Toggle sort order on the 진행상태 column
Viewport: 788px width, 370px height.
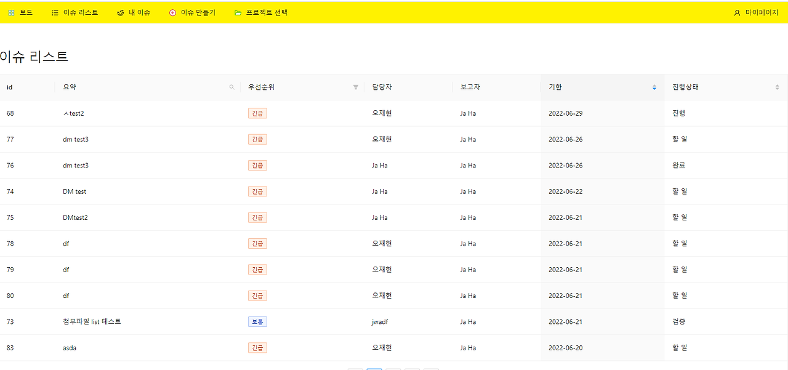pos(777,87)
